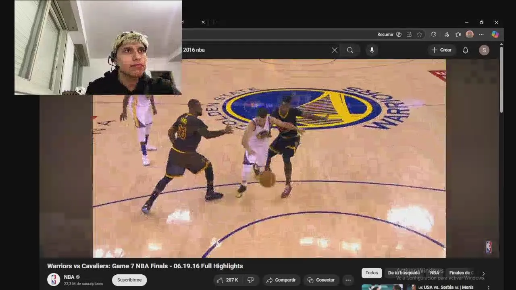Screen dimensions: 516x290
Task: Open browser profile picture
Action: (470, 35)
